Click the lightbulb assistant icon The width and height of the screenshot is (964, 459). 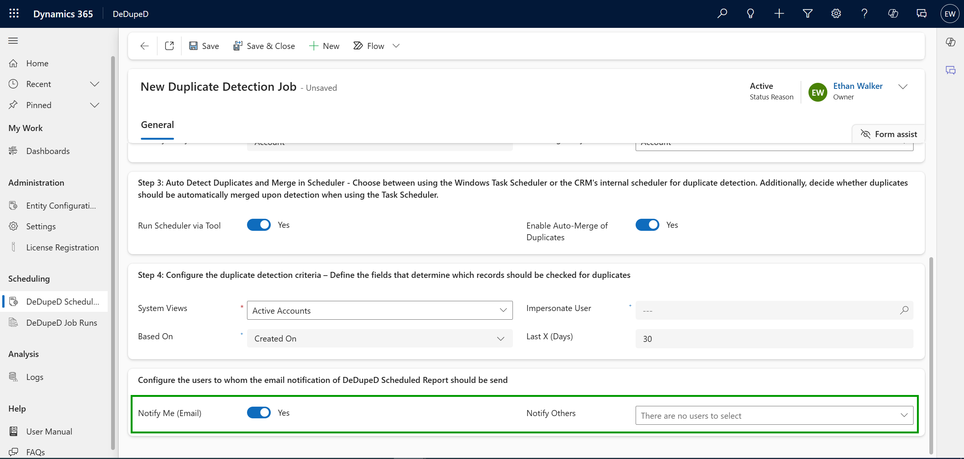[750, 14]
